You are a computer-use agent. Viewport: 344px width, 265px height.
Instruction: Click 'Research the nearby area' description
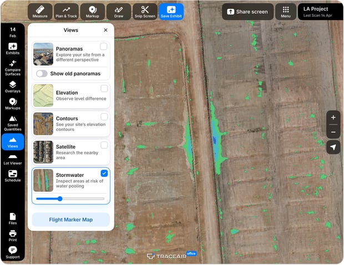[x=77, y=155]
